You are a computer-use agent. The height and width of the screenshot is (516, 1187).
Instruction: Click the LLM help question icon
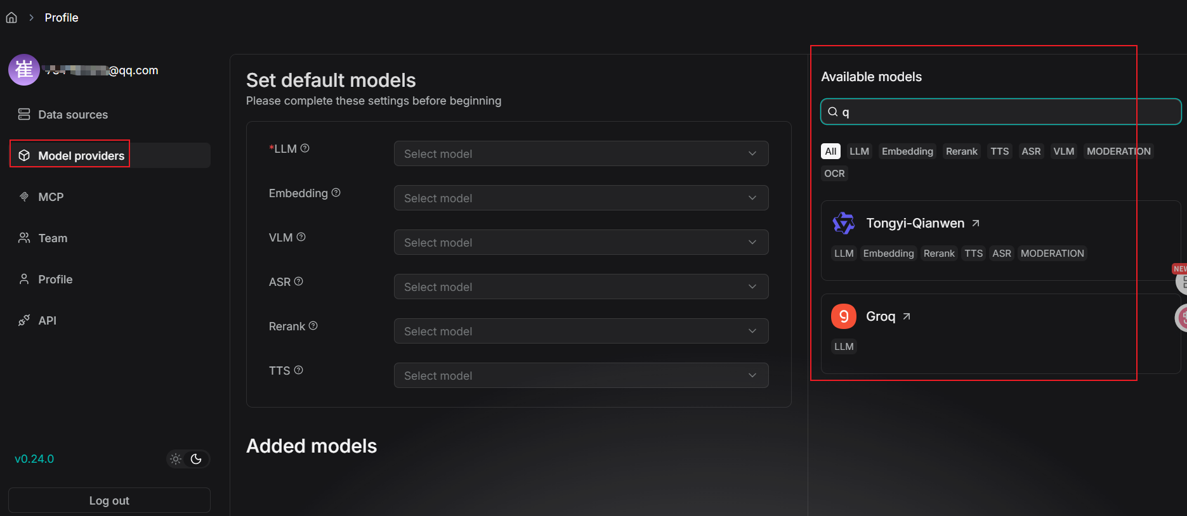305,148
